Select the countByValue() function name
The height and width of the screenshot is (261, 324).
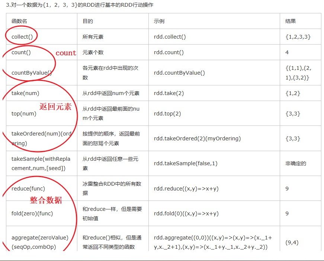[x=32, y=73]
